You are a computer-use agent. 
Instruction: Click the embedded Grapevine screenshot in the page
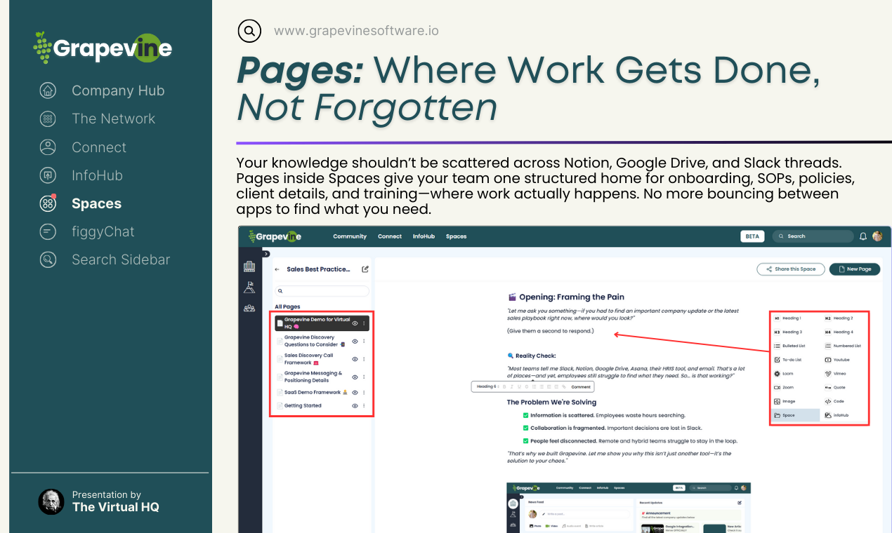[x=629, y=507]
